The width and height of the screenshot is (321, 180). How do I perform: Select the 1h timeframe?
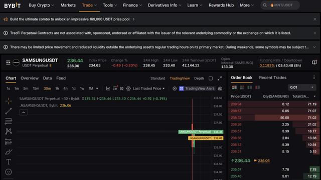tap(57, 88)
